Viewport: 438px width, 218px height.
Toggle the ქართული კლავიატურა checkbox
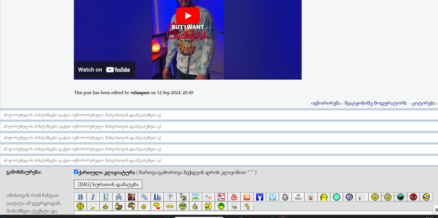(x=76, y=172)
